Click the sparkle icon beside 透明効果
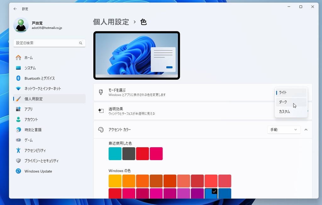Screen dimensions: 322x205 101,111
